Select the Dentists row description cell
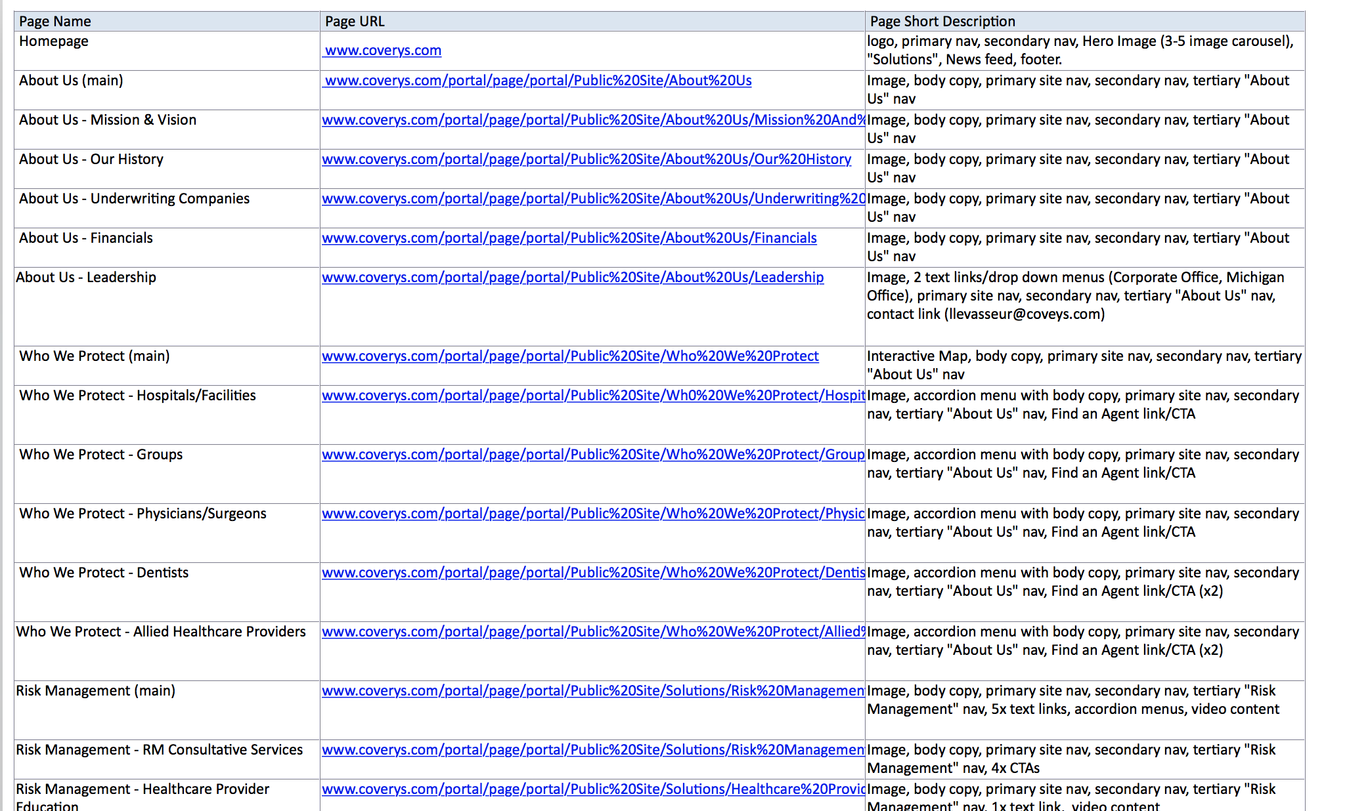 pyautogui.click(x=1085, y=592)
